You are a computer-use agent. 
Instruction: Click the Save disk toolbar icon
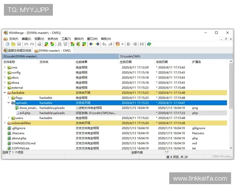[19, 44]
